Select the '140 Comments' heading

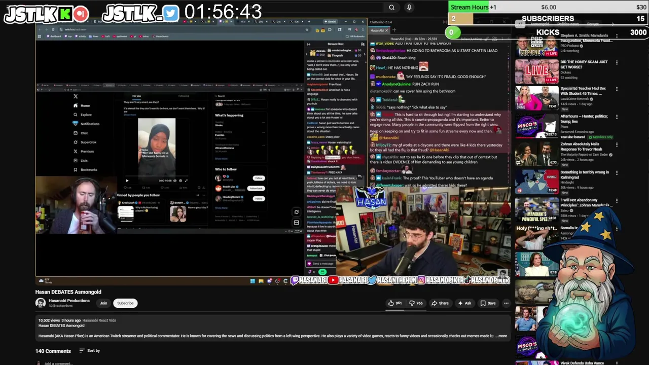(53, 351)
